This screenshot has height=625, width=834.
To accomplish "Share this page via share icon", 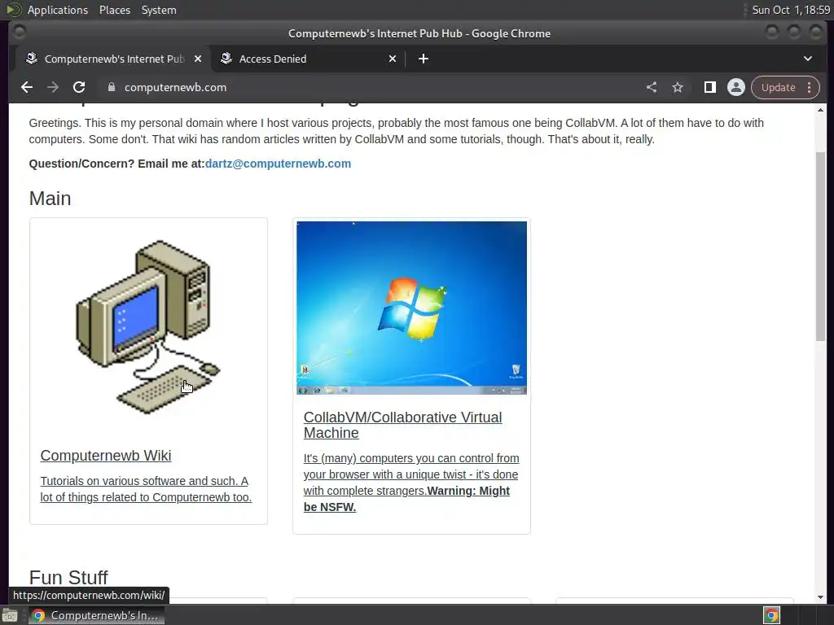I will click(x=652, y=87).
